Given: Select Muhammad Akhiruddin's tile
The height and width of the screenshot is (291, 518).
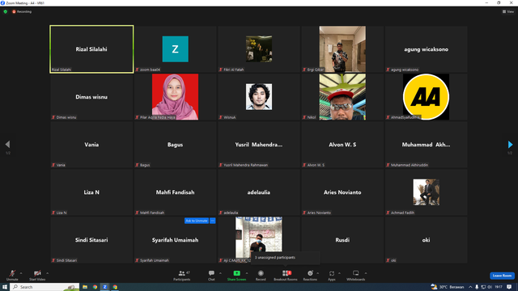Looking at the screenshot, I should click(426, 145).
